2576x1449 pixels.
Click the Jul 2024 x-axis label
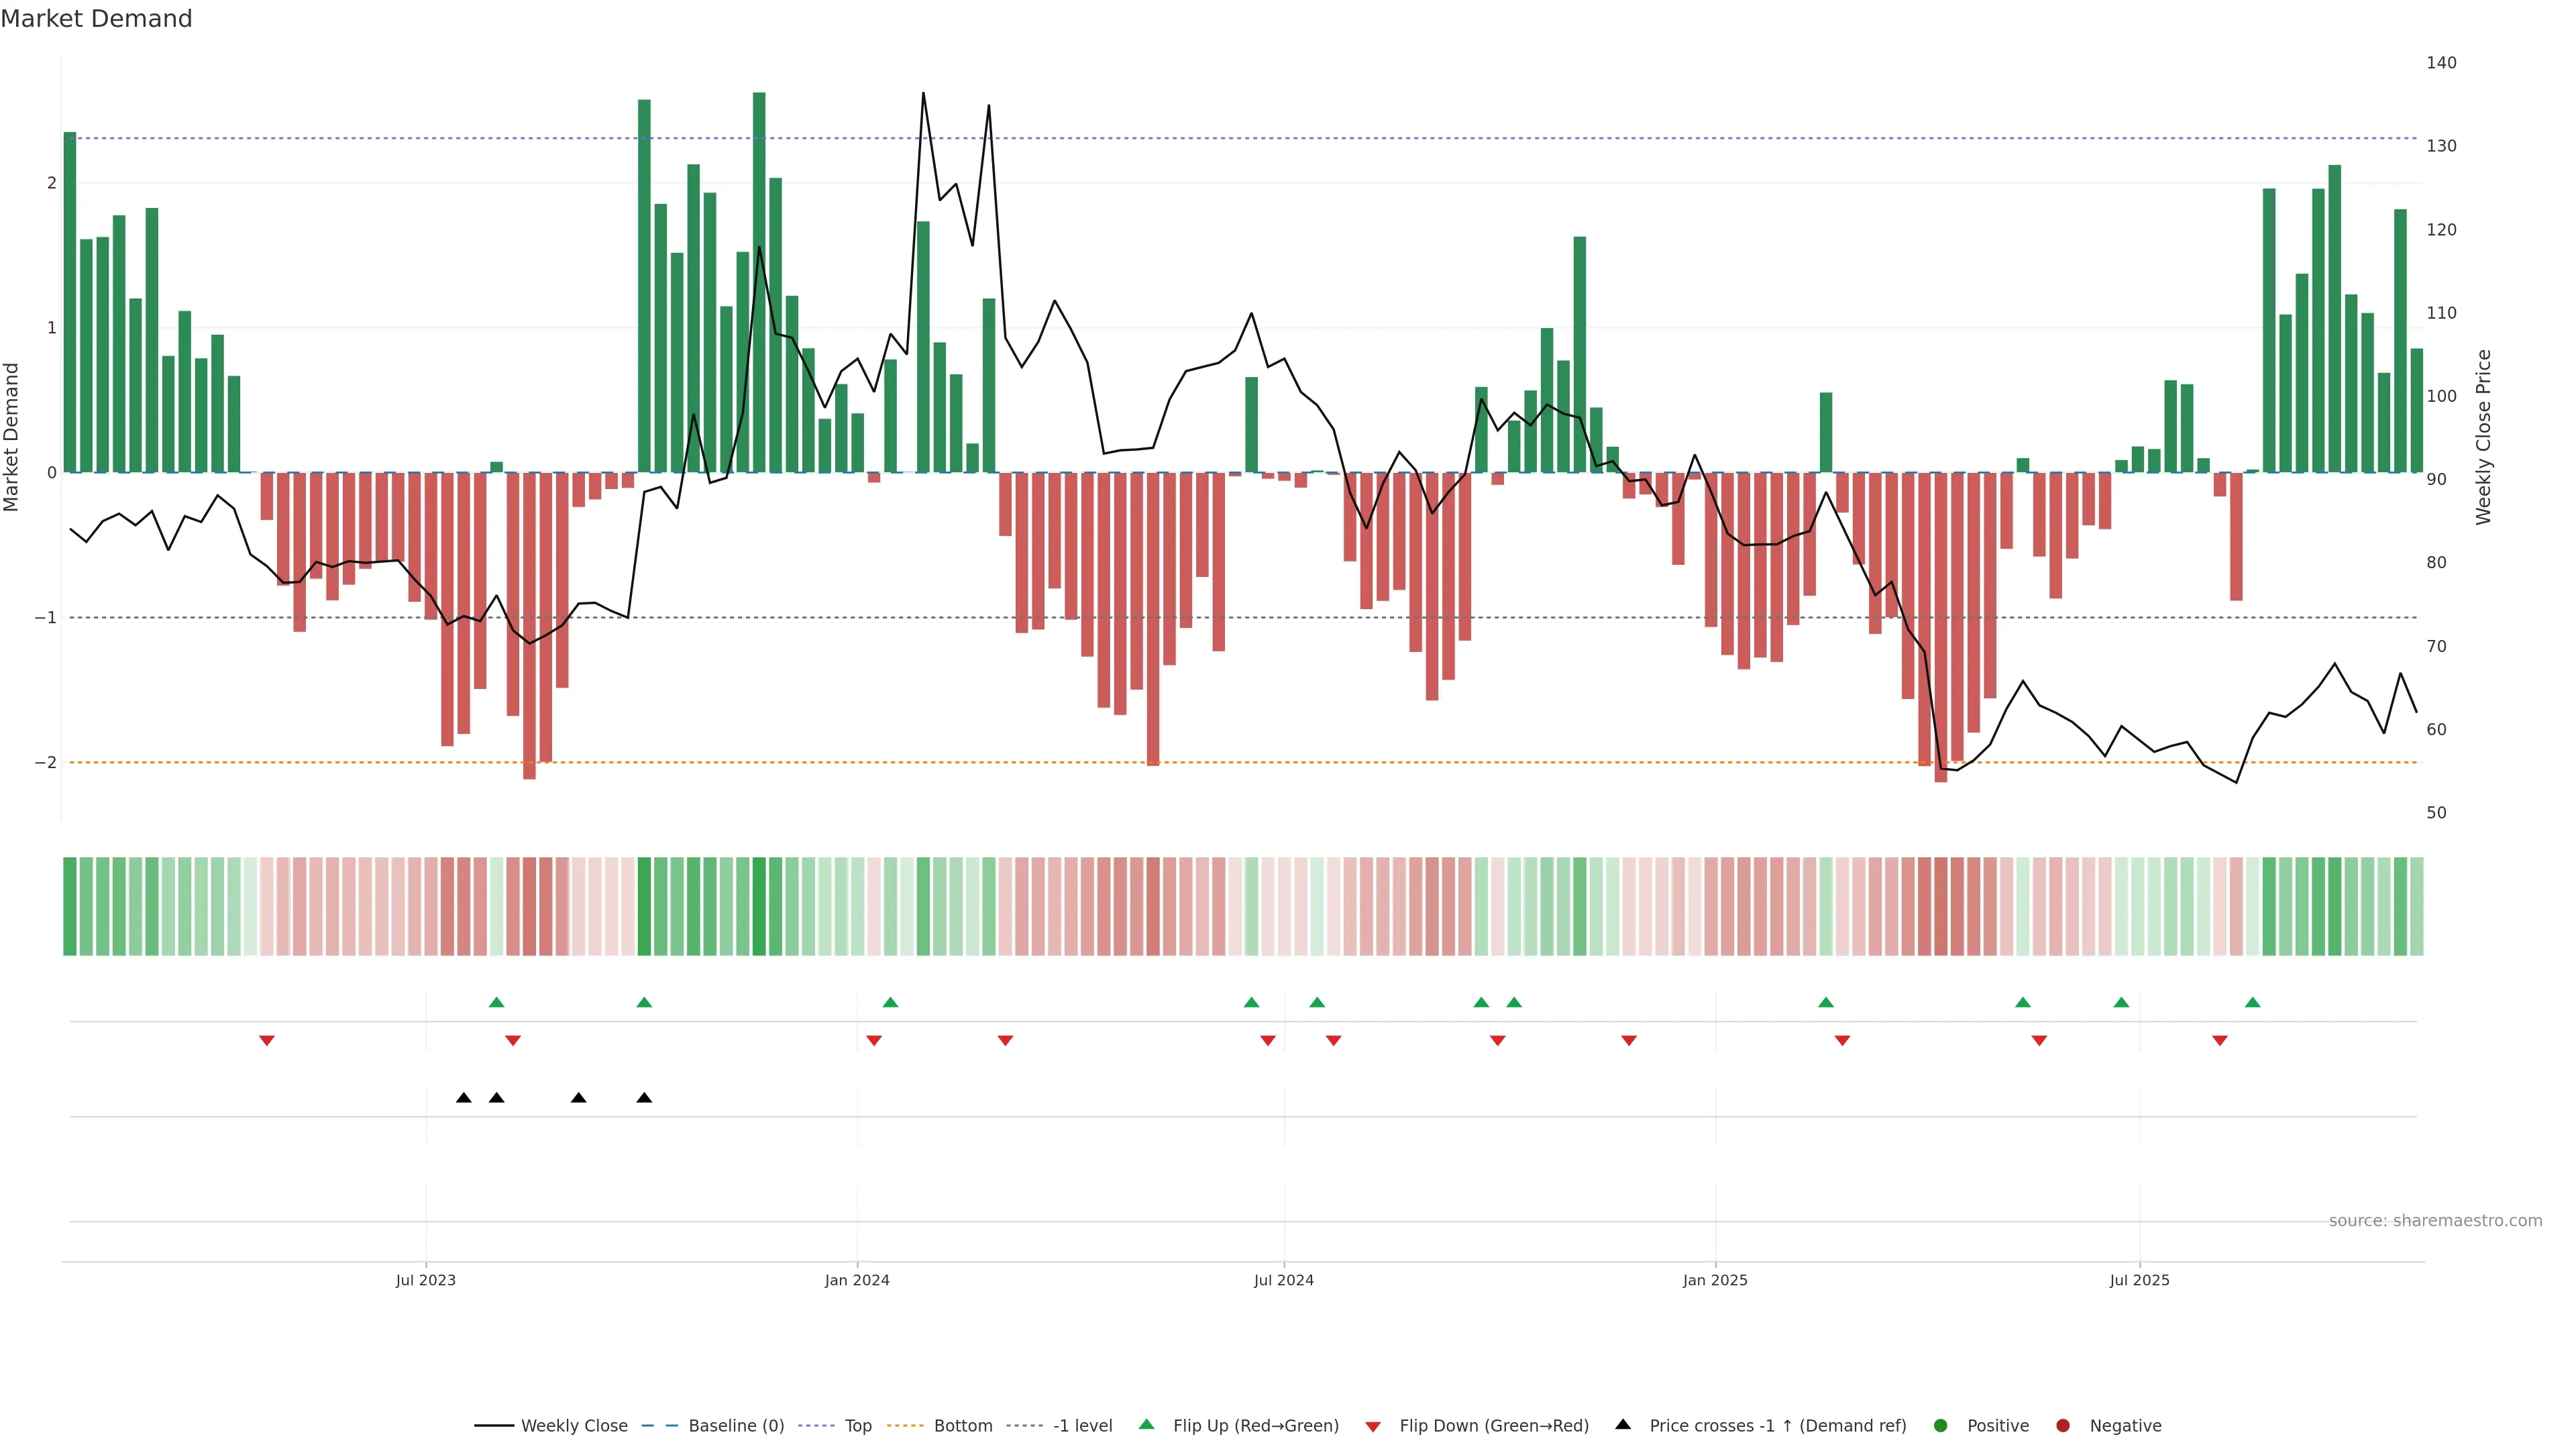coord(1283,1280)
